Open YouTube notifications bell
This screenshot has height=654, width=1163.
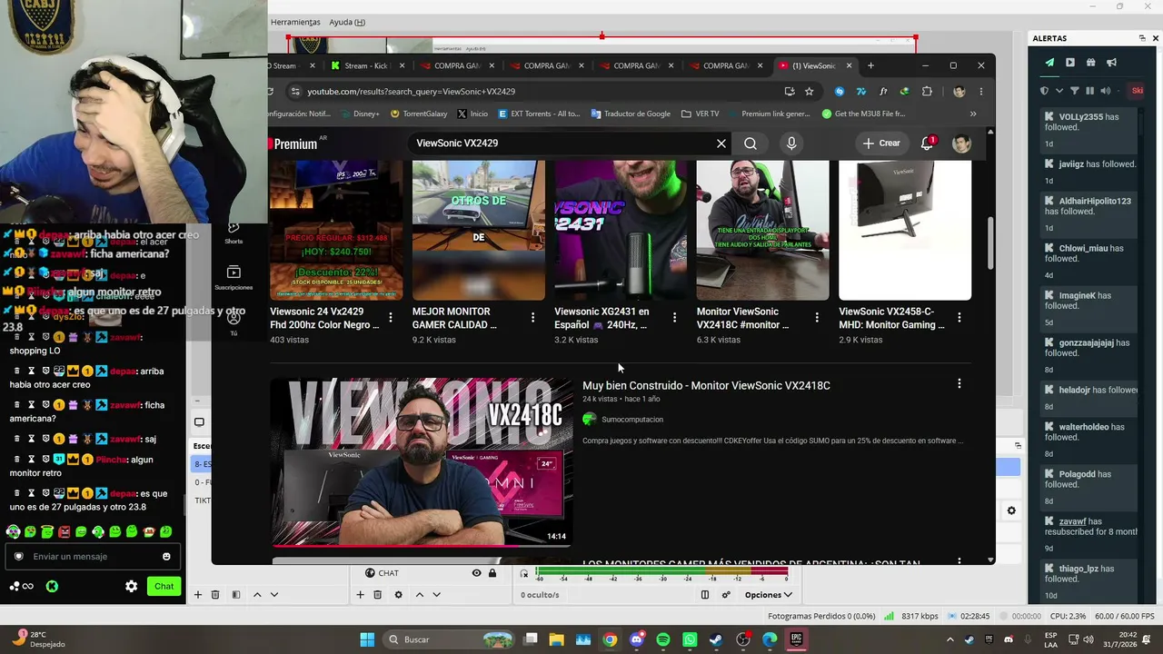coord(928,143)
